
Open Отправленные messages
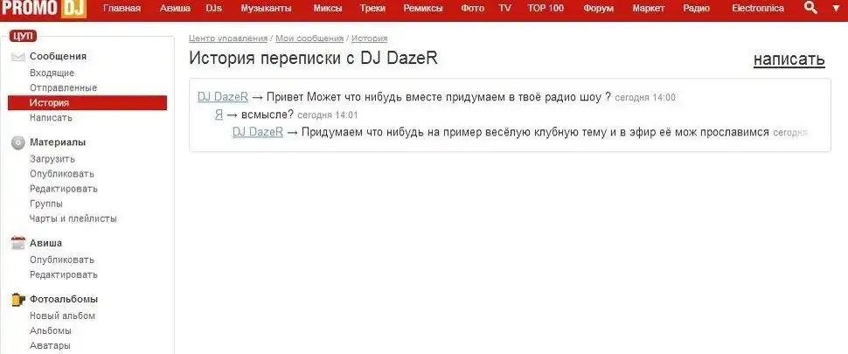pyautogui.click(x=63, y=88)
